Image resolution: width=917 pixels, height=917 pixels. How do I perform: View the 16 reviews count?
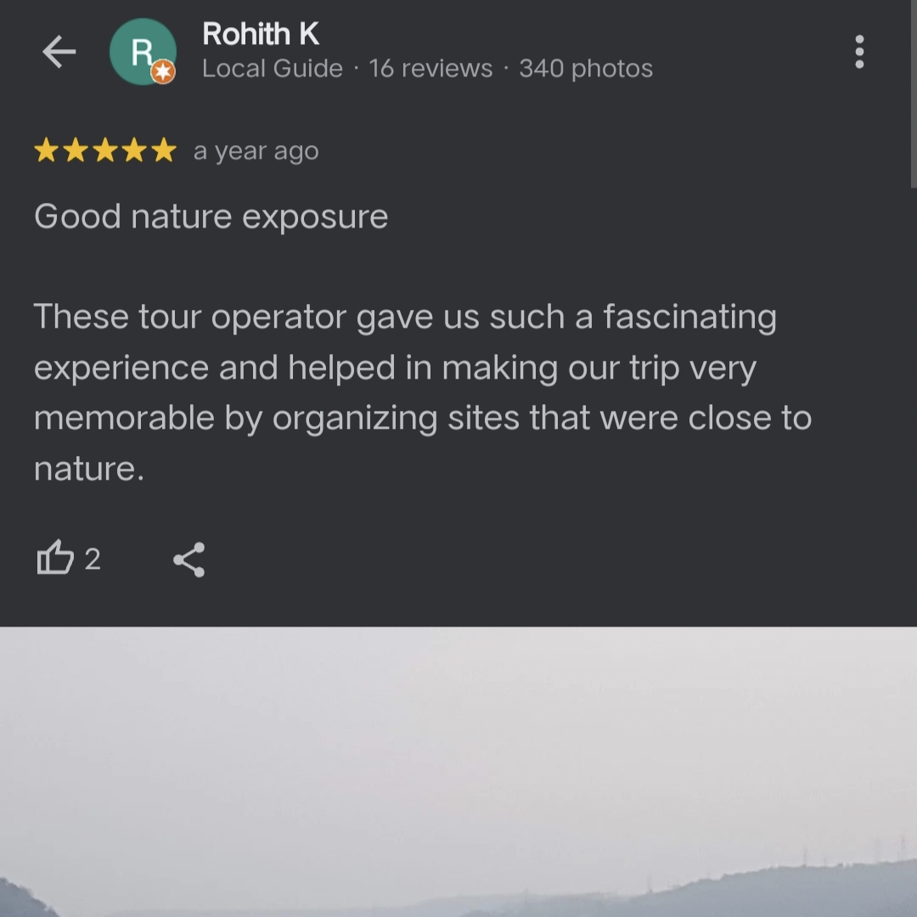pyautogui.click(x=430, y=69)
